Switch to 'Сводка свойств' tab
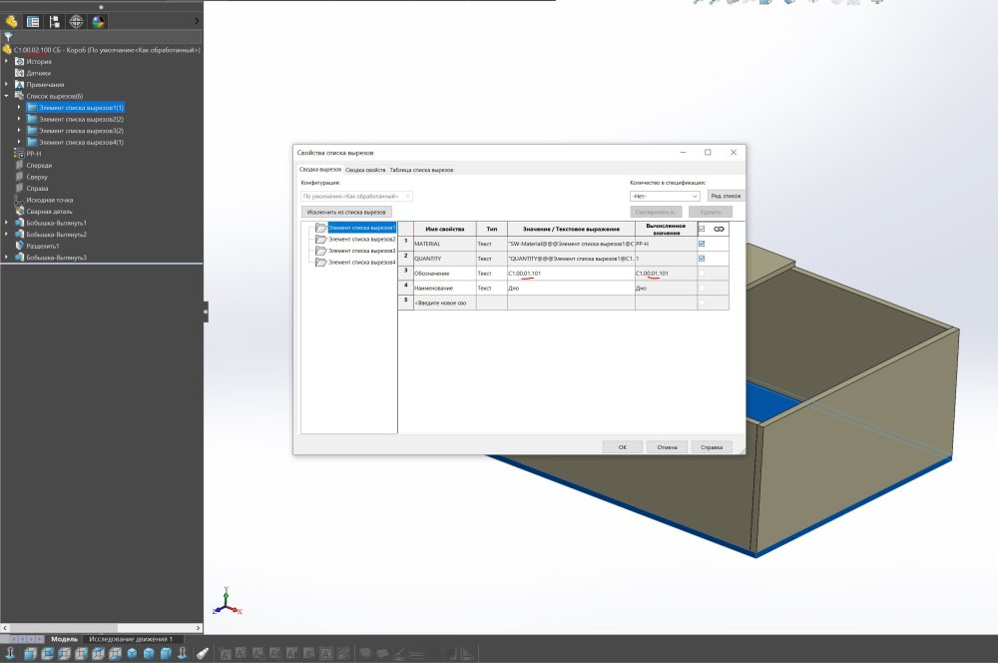Viewport: 998px width, 663px height. tap(365, 170)
